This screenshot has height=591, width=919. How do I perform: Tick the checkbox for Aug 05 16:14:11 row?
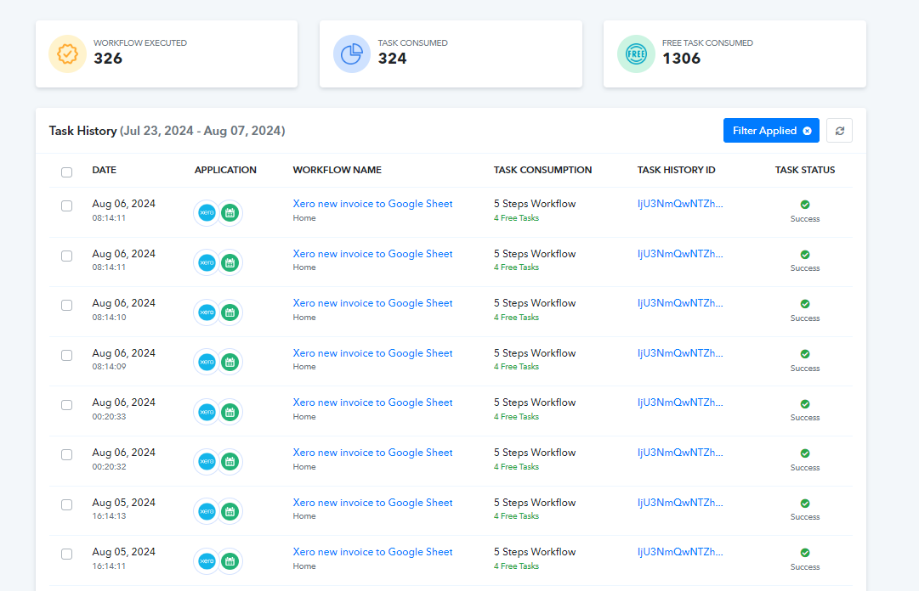tap(67, 554)
